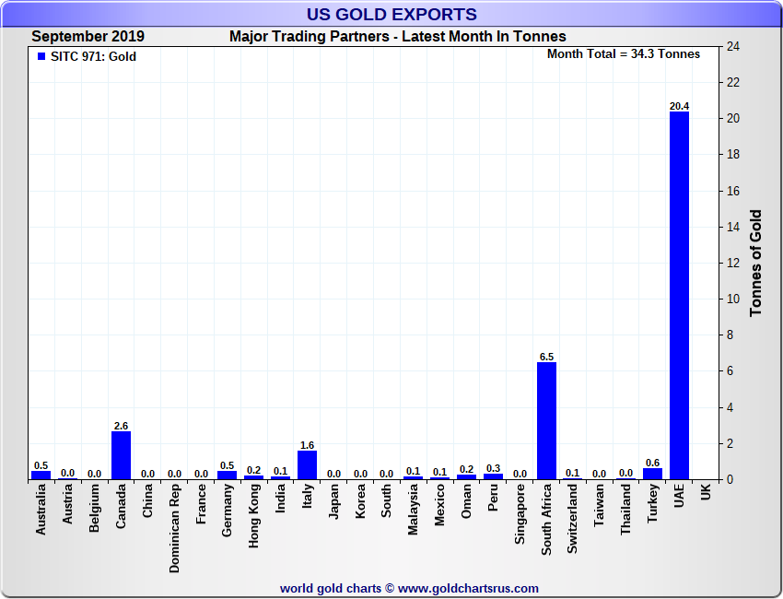783x599 pixels.
Task: Click the 1.6 value above Italy bar
Action: [307, 445]
